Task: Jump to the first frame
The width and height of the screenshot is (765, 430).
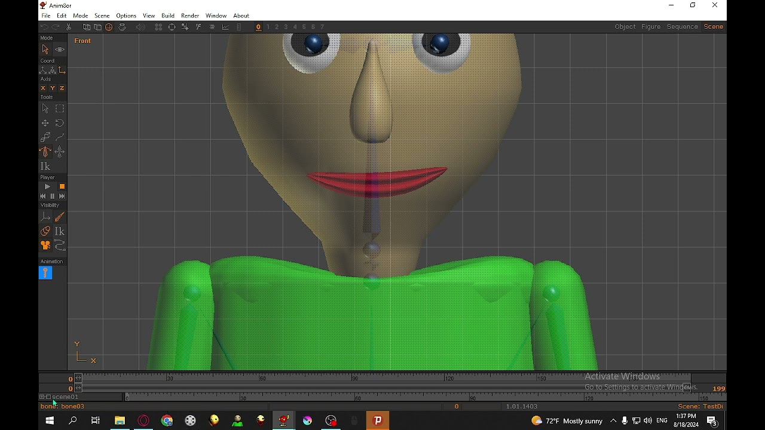Action: tap(43, 196)
